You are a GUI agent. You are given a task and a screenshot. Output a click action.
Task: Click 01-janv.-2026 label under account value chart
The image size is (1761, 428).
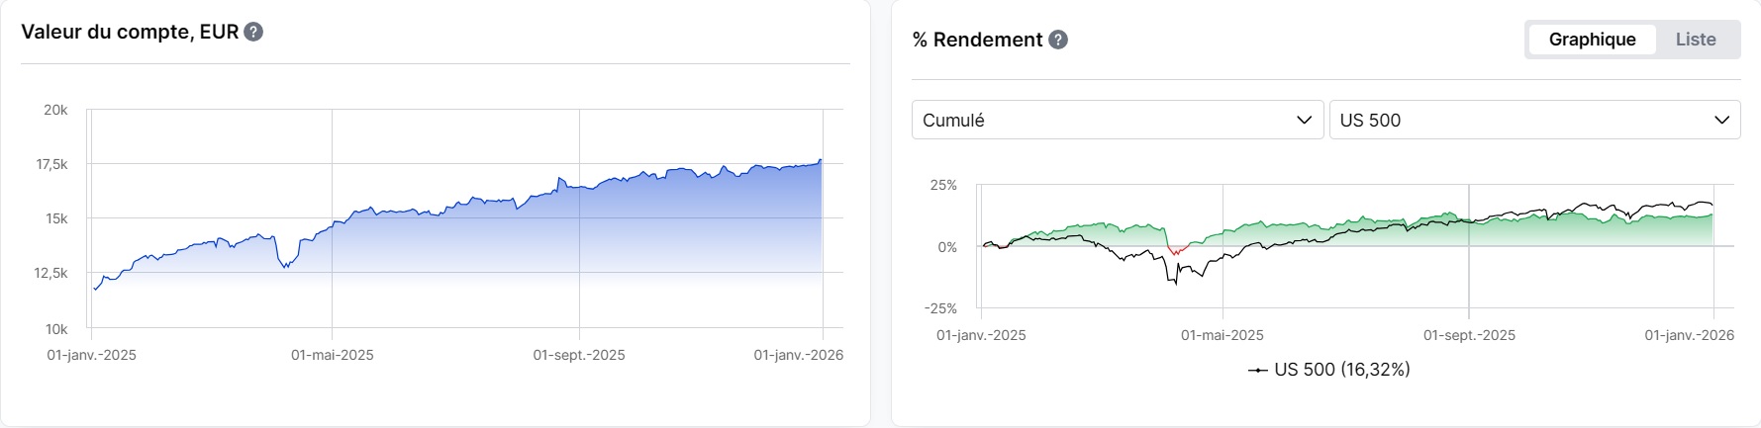coord(798,355)
